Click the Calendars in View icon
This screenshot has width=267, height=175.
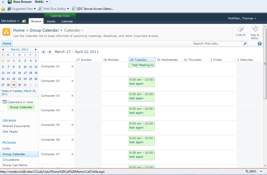coord(4,101)
